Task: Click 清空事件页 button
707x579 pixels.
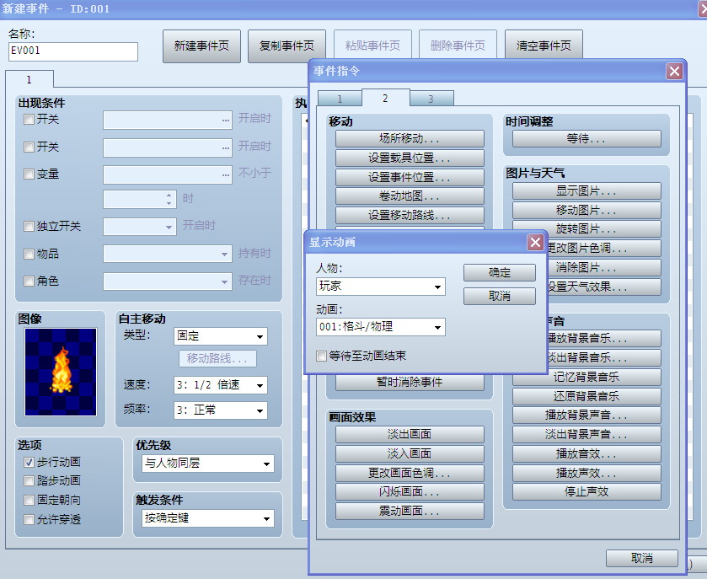Action: point(544,46)
